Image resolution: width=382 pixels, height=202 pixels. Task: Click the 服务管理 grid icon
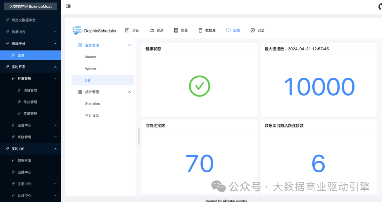[x=80, y=45]
